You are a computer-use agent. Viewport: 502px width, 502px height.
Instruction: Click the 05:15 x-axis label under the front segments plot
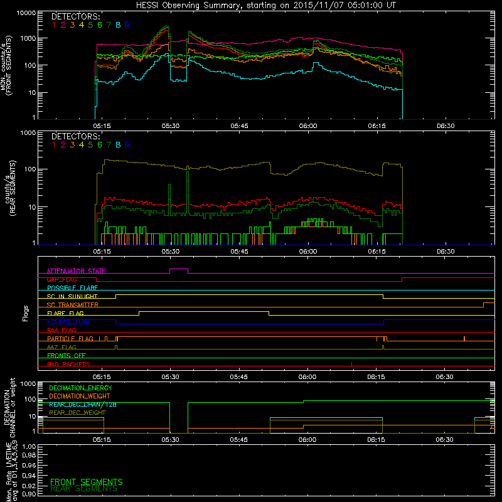tap(102, 126)
